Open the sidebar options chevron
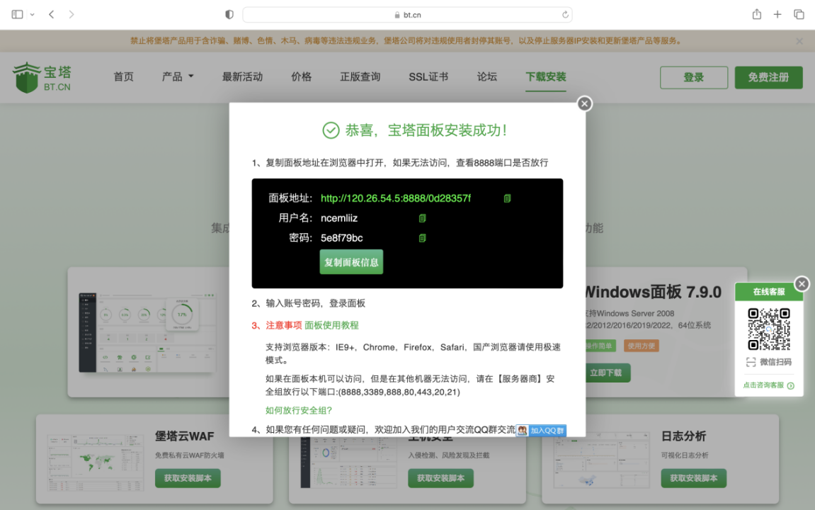Image resolution: width=815 pixels, height=510 pixels. 33,15
